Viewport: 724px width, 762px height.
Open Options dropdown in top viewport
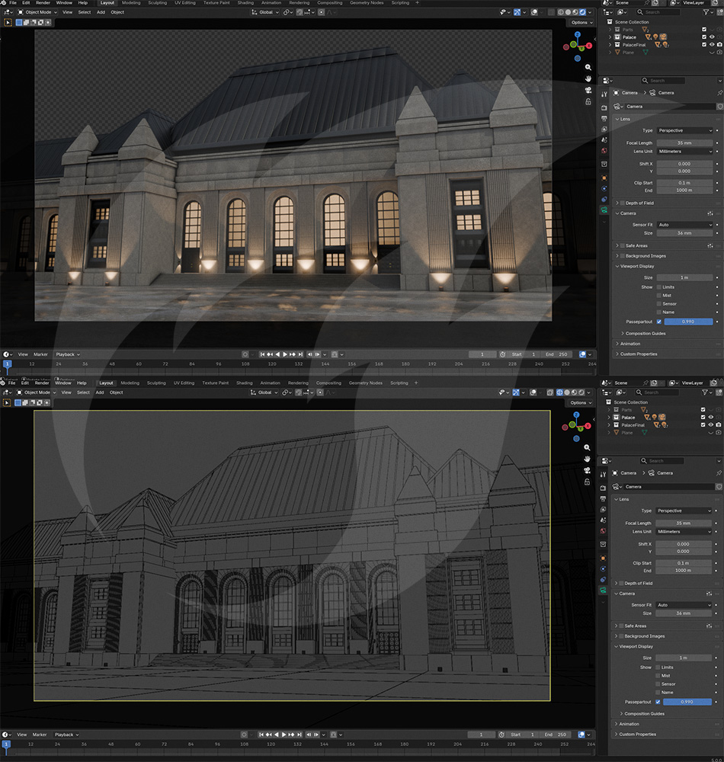coord(581,22)
